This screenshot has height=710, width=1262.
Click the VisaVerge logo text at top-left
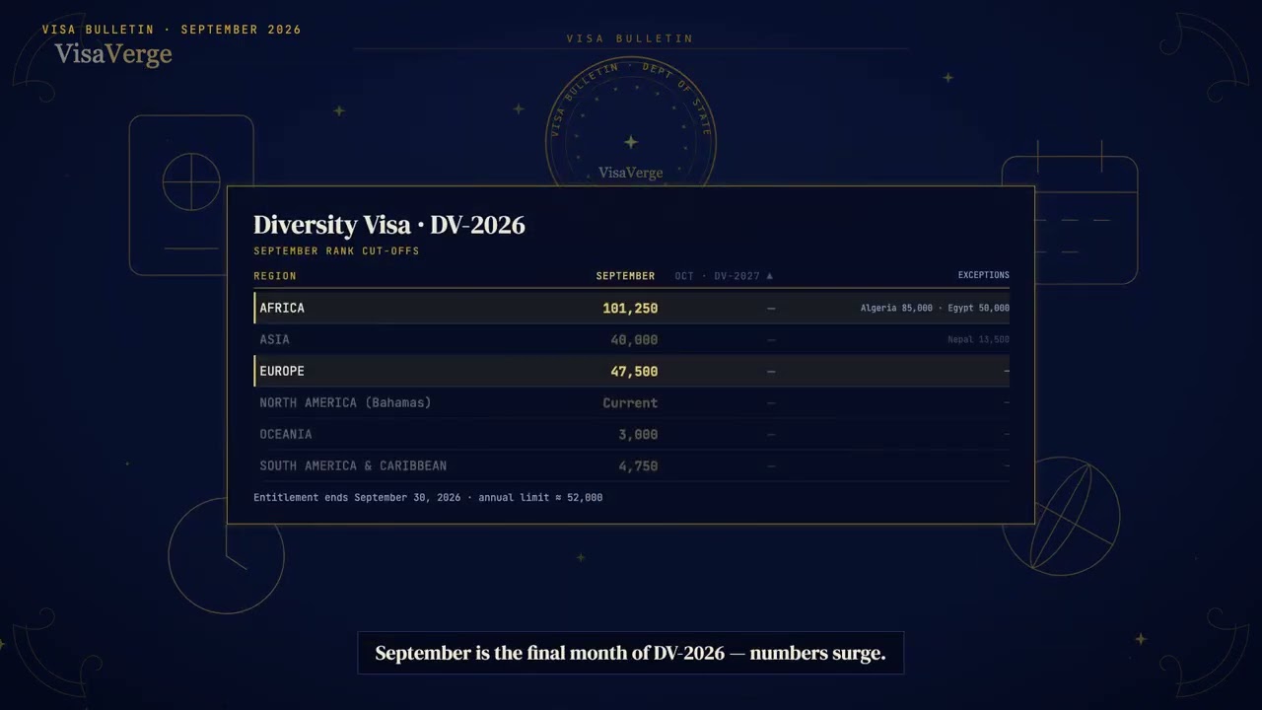tap(112, 54)
